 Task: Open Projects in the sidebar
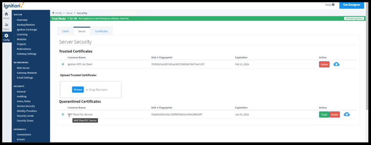coord(21,44)
